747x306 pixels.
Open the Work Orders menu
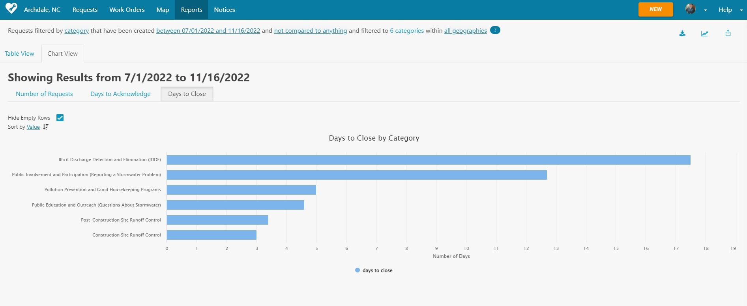[127, 10]
